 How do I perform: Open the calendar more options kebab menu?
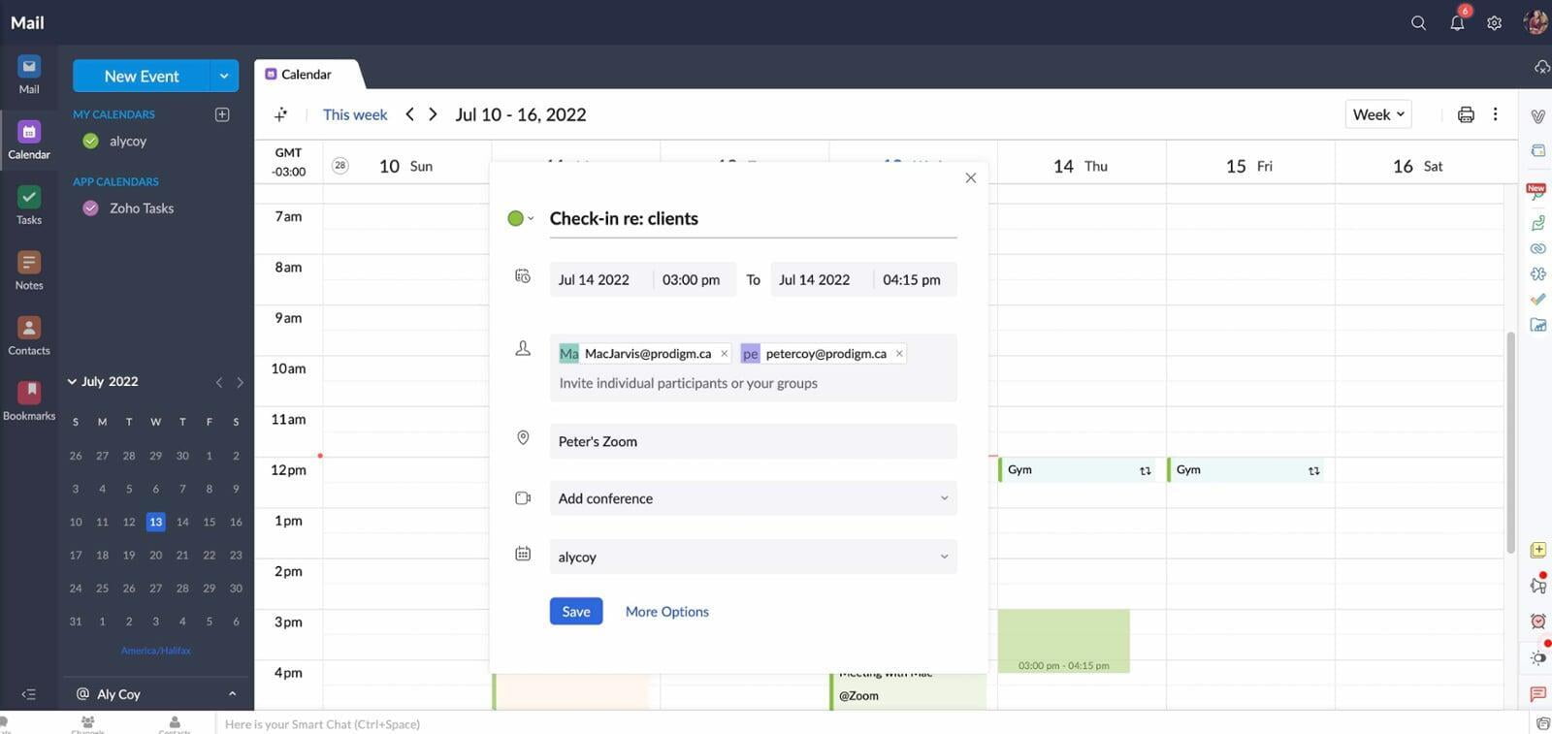tap(1496, 114)
